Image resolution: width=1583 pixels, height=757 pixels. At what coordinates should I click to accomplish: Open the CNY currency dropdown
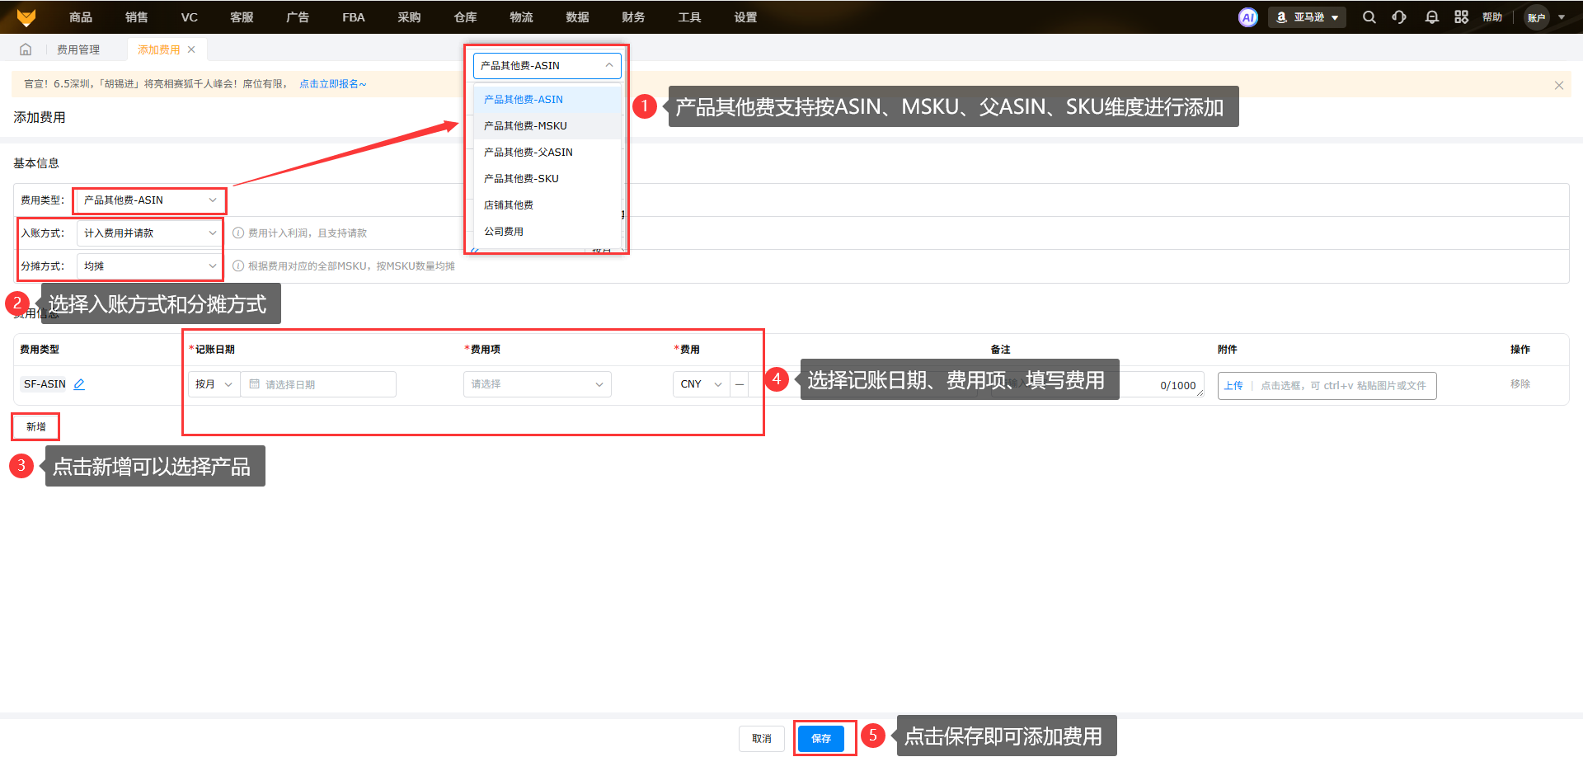[x=702, y=384]
